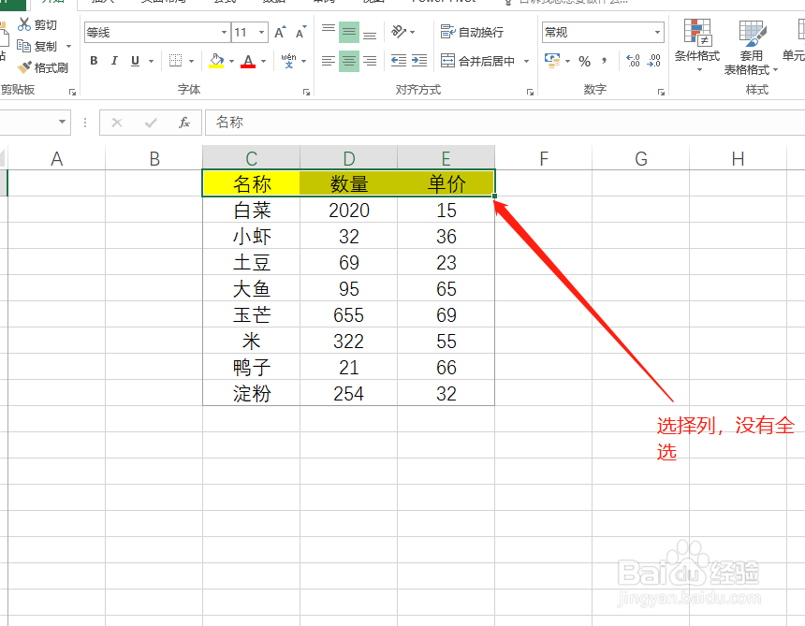Open Format as Table (套用表格格式)

(x=751, y=47)
